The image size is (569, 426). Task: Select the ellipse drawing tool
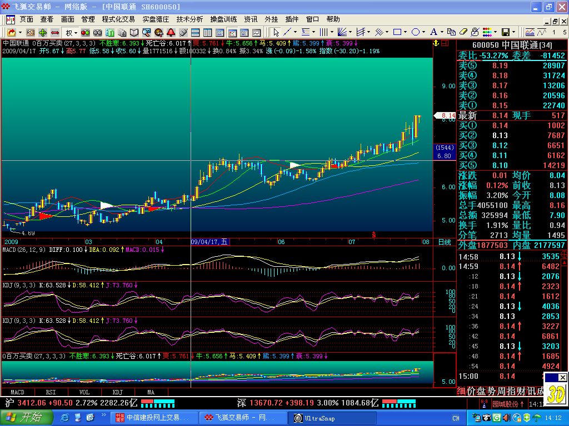pos(416,32)
